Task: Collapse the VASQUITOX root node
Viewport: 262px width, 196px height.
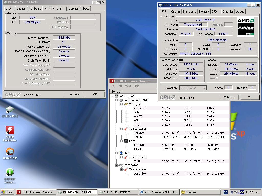Action: click(x=112, y=96)
